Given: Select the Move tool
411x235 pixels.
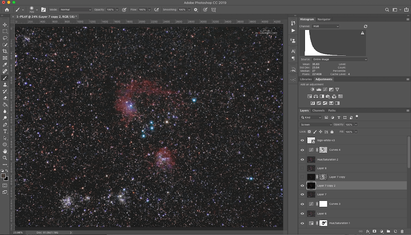Looking at the screenshot, I should pos(5,25).
